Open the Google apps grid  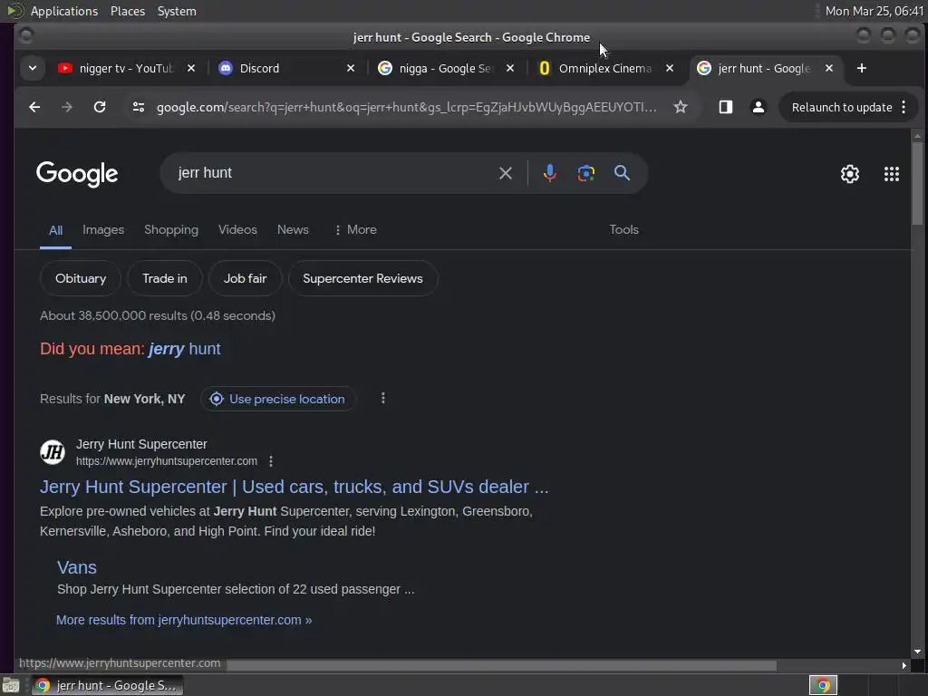[892, 174]
